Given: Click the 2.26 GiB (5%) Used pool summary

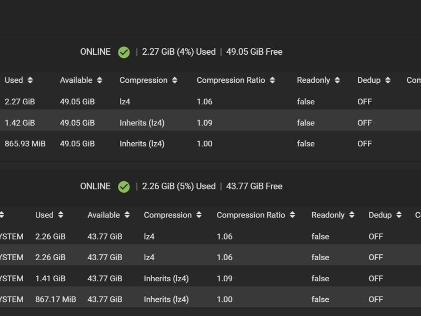Looking at the screenshot, I should pos(179,187).
